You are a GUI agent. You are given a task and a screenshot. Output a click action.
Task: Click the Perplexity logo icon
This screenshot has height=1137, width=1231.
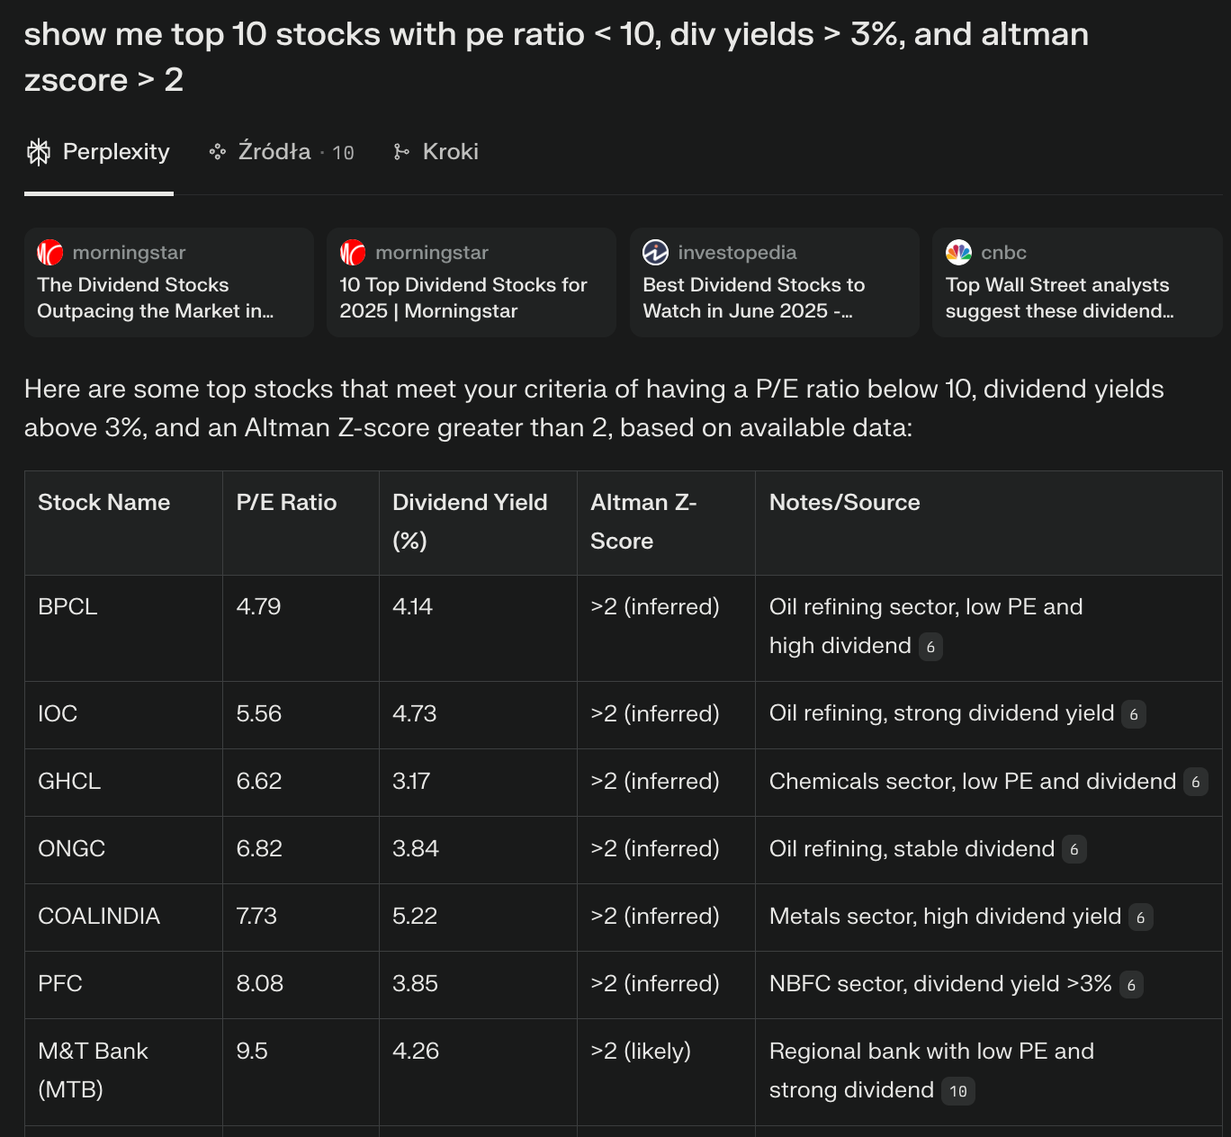(x=39, y=152)
